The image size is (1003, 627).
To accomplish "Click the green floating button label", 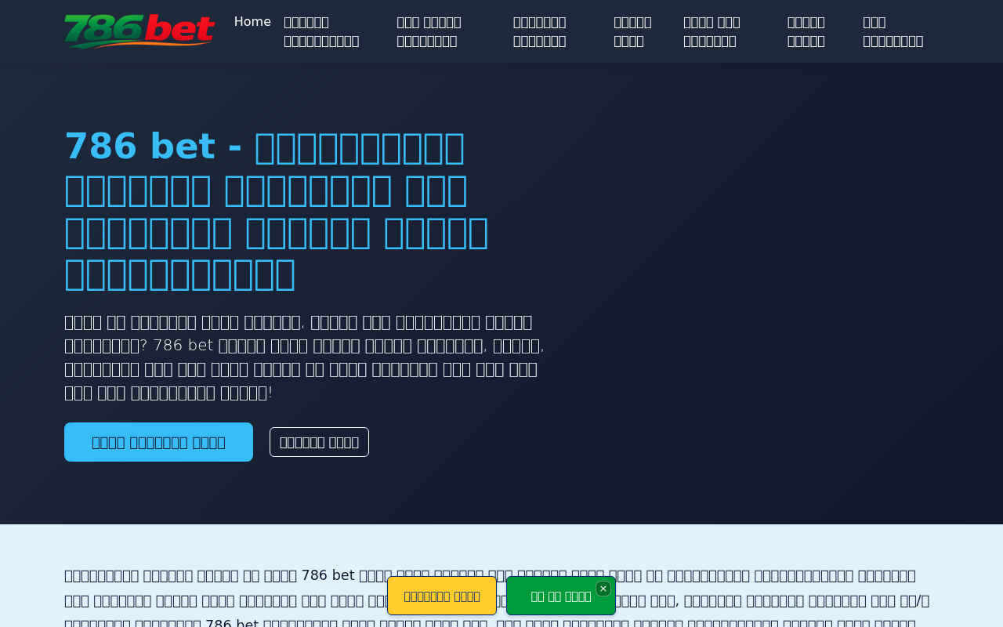I will pos(560,596).
